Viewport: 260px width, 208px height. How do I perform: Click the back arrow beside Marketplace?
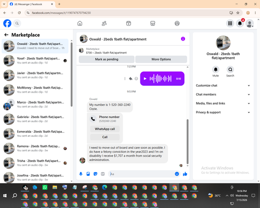(6, 35)
